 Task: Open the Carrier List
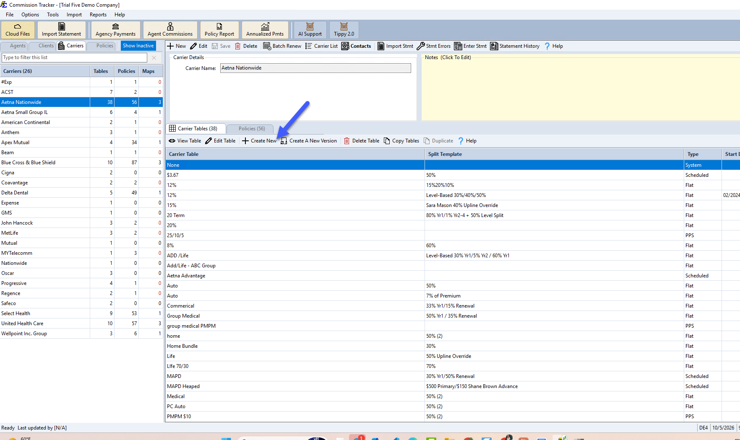(x=321, y=46)
